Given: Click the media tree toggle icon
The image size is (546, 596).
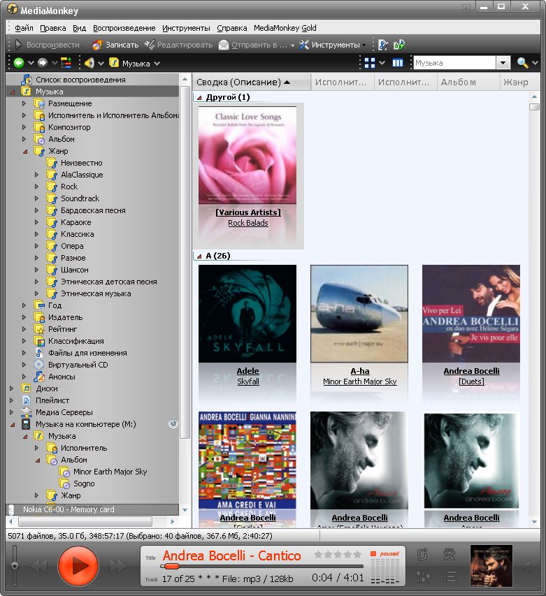Looking at the screenshot, I should (66, 63).
